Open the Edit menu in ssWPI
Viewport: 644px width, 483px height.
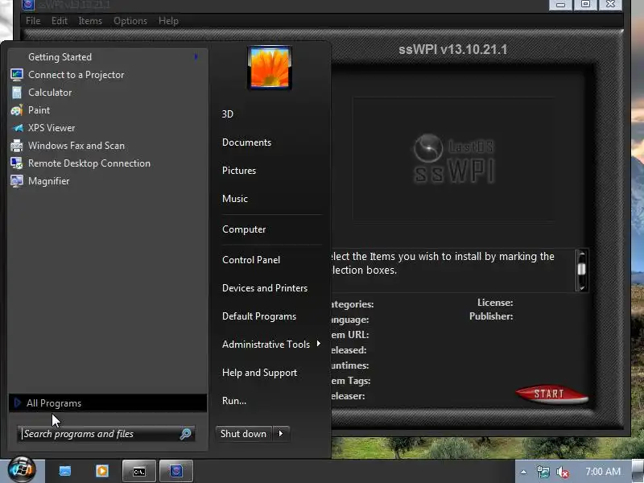[59, 21]
